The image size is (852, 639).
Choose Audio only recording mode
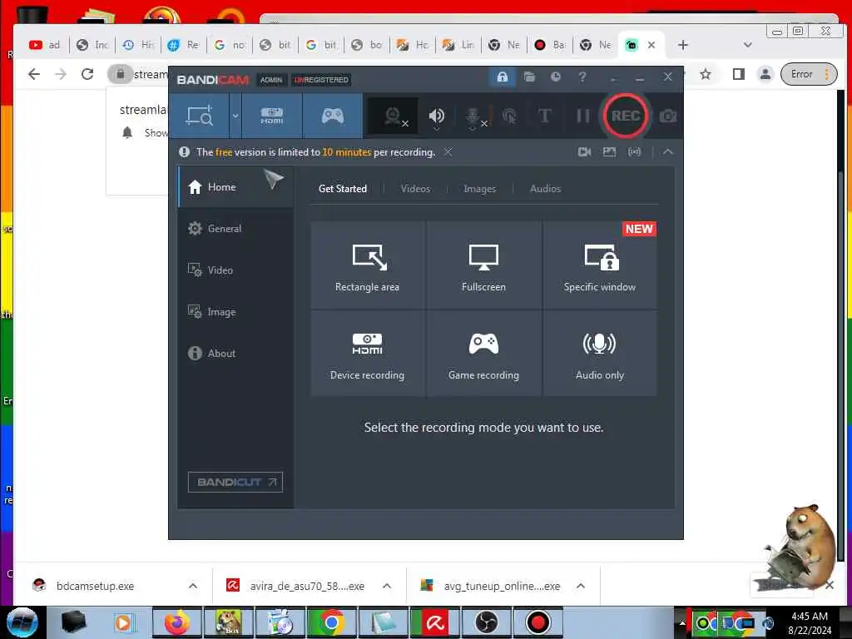pyautogui.click(x=600, y=353)
